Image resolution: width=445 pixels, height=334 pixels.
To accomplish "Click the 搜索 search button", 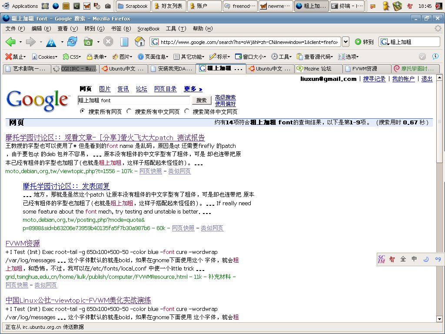I will [202, 100].
